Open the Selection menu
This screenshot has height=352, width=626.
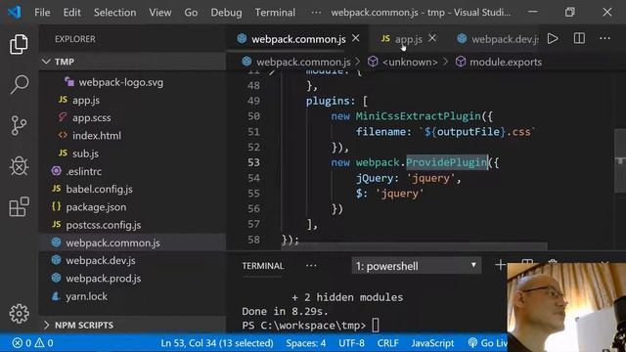tap(114, 13)
